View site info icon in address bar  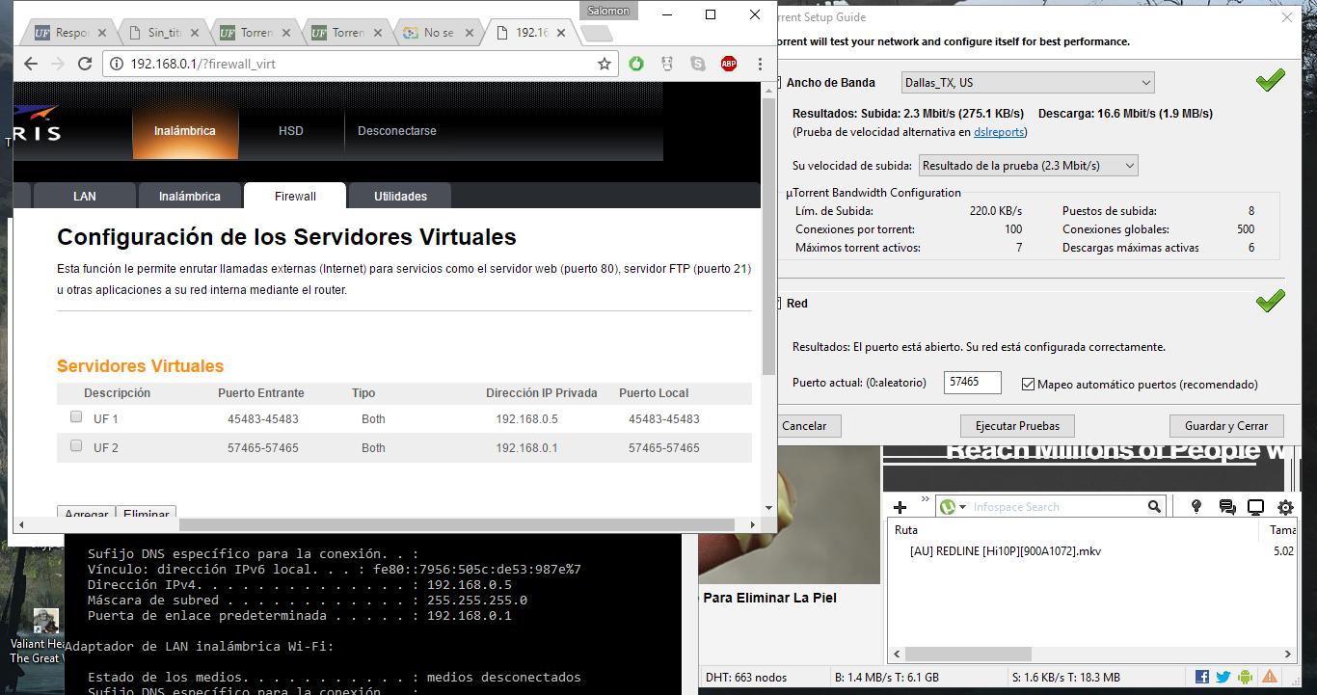(x=116, y=64)
